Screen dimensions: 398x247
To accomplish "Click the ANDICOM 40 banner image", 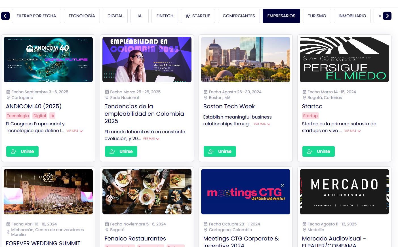I will tap(48, 60).
